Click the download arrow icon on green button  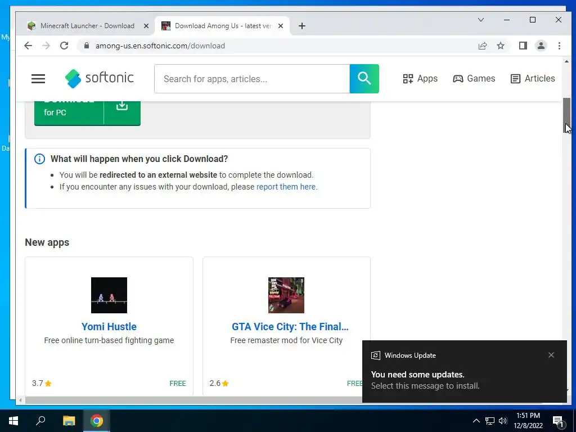click(x=122, y=106)
